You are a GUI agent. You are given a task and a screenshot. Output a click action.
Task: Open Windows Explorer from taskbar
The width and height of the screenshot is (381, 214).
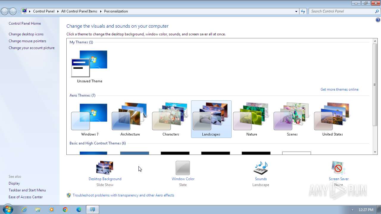tap(38, 210)
